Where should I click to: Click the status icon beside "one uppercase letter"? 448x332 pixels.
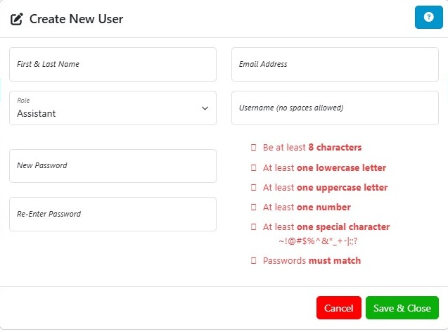pyautogui.click(x=253, y=188)
